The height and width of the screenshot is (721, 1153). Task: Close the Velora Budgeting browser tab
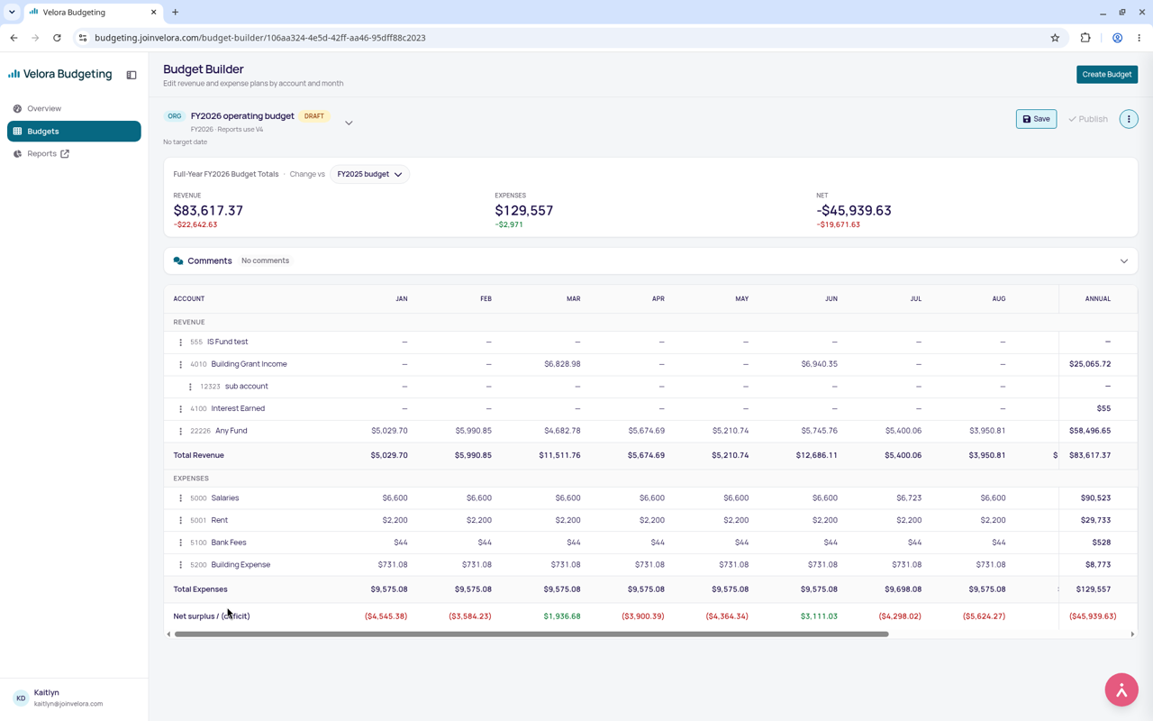pos(154,13)
